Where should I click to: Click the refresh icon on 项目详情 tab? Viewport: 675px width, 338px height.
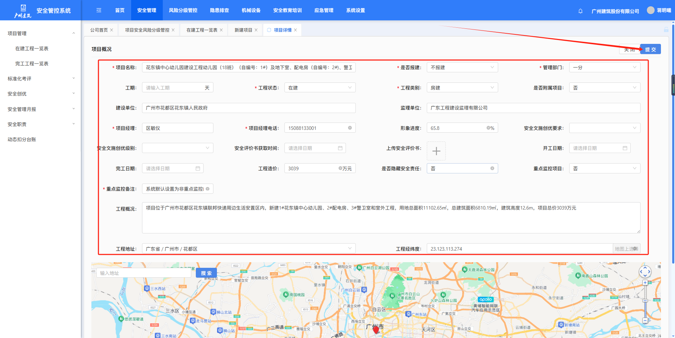269,30
